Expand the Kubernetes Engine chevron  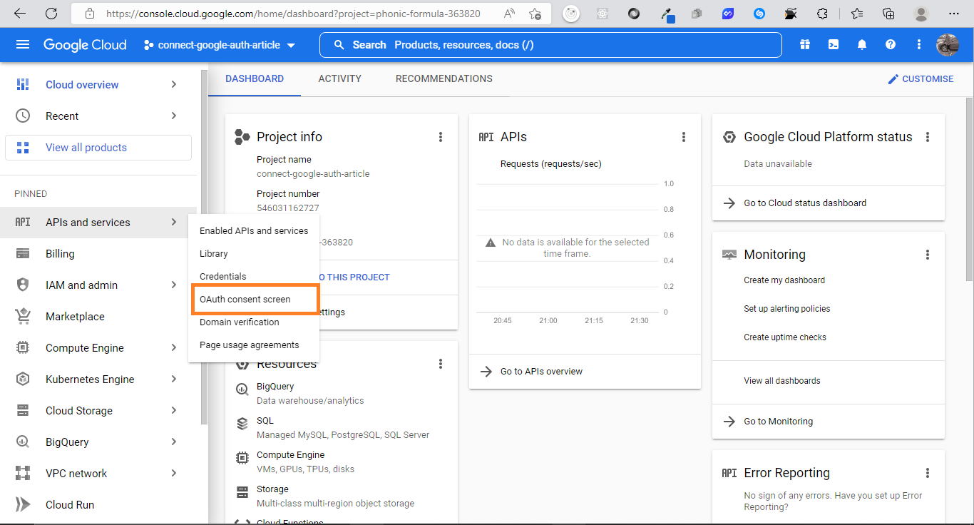[x=173, y=379]
